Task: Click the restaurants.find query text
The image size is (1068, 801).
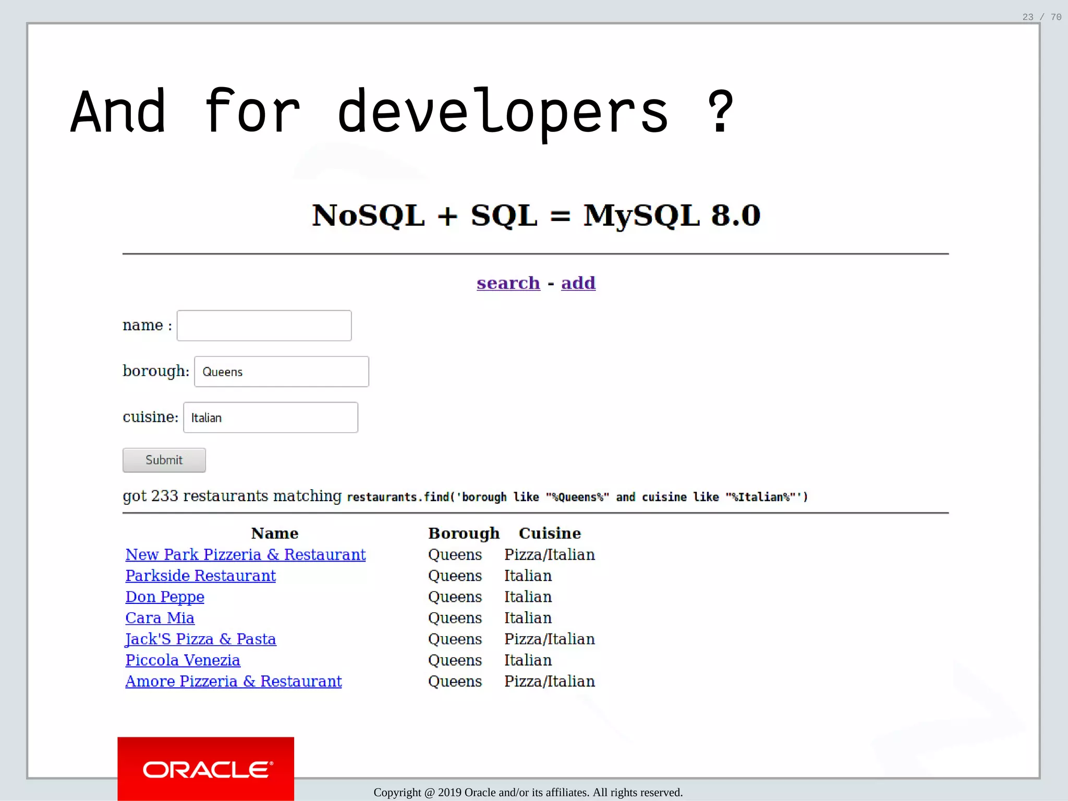Action: tap(577, 497)
